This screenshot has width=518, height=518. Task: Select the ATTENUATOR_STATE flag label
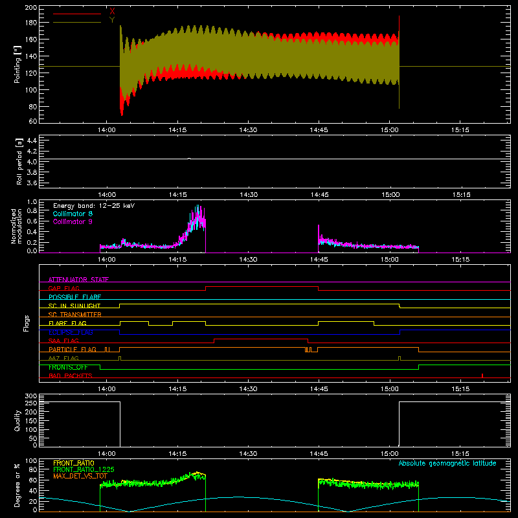coord(78,280)
